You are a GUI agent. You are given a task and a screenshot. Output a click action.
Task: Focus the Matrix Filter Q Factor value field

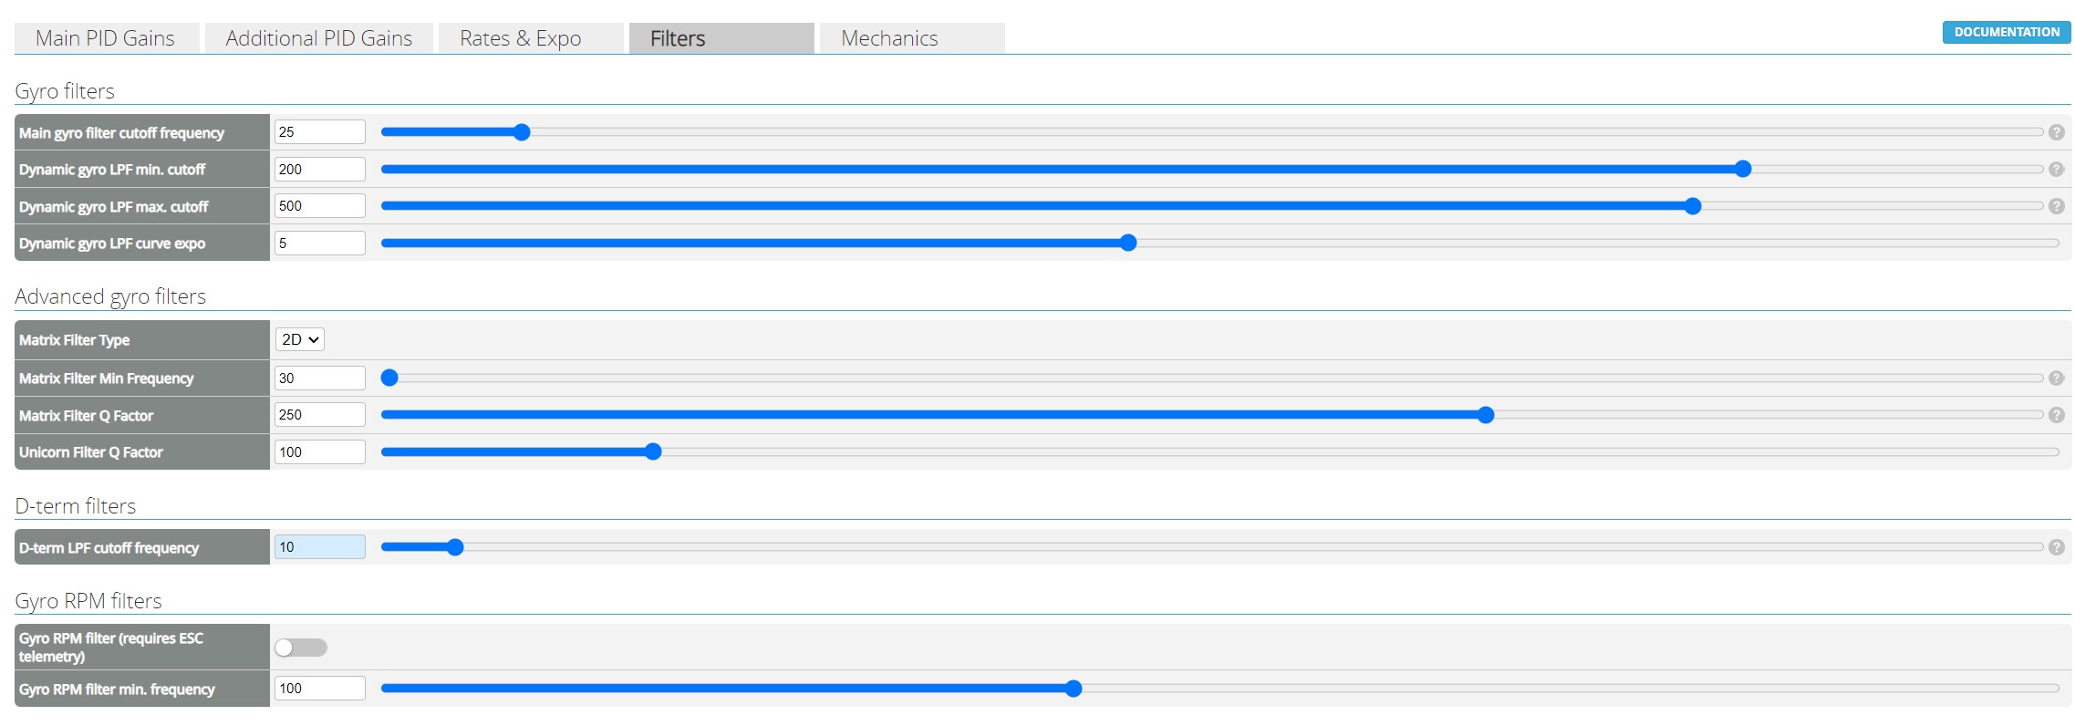pyautogui.click(x=319, y=415)
